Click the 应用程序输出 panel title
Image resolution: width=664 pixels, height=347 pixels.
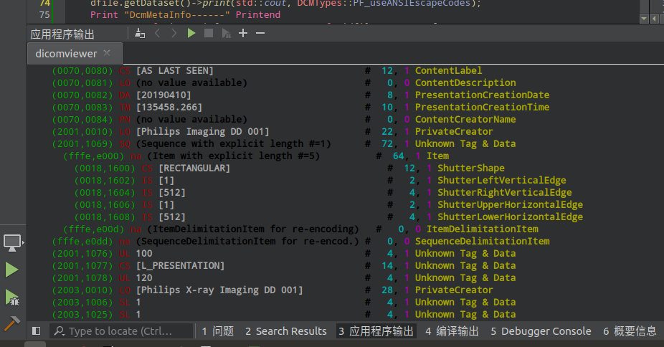coord(62,34)
